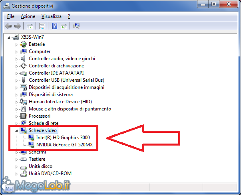
Task: Click the Unità disco drive icon
Action: (24, 167)
